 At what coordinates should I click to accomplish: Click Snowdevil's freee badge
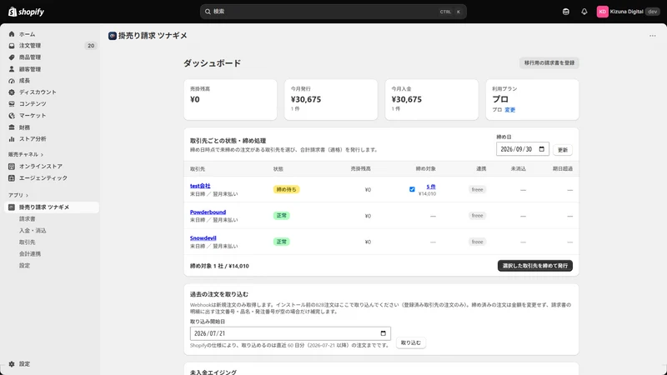coord(477,242)
